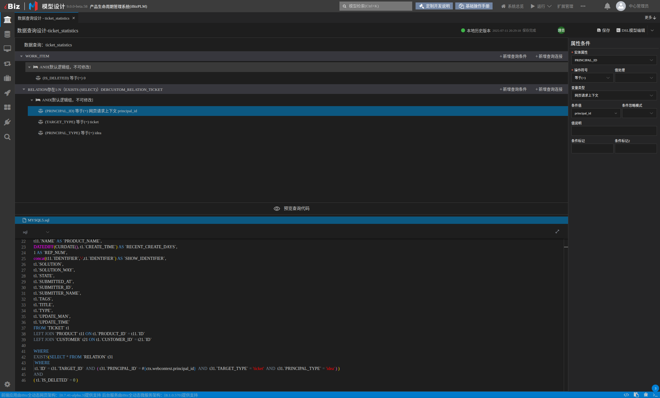This screenshot has width=660, height=398.
Task: Click 新增查询连接 in WORK_ITEM row
Action: (x=549, y=56)
